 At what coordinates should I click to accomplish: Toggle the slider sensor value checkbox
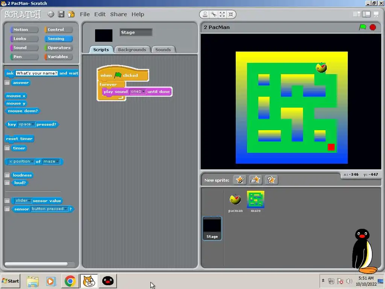pos(7,201)
